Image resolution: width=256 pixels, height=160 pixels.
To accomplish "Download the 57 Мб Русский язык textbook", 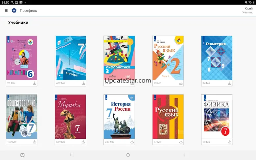I will [181, 142].
